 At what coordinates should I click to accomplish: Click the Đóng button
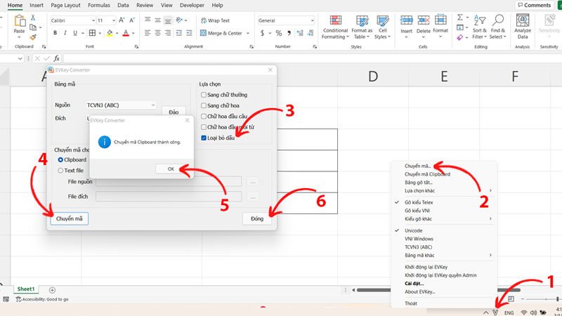[257, 219]
